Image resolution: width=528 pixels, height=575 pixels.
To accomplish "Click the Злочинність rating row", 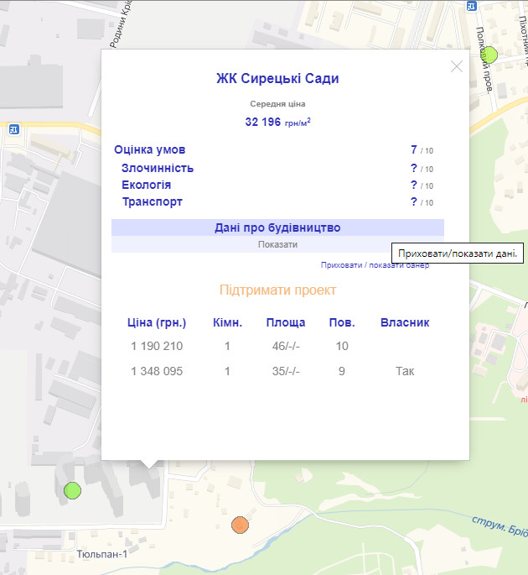I will [158, 168].
